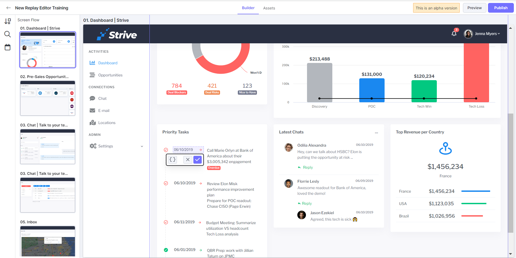Open the screen flow reorder icon
This screenshot has height=258, width=516.
[x=8, y=21]
